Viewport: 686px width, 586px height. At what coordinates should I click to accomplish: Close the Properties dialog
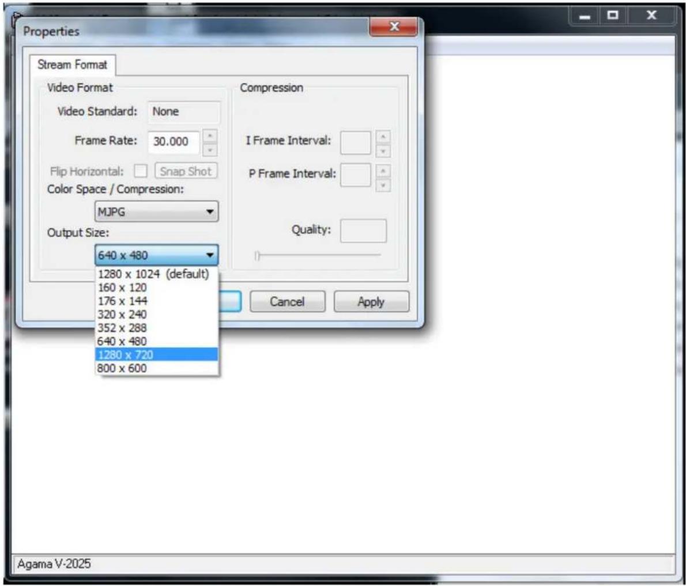(393, 27)
